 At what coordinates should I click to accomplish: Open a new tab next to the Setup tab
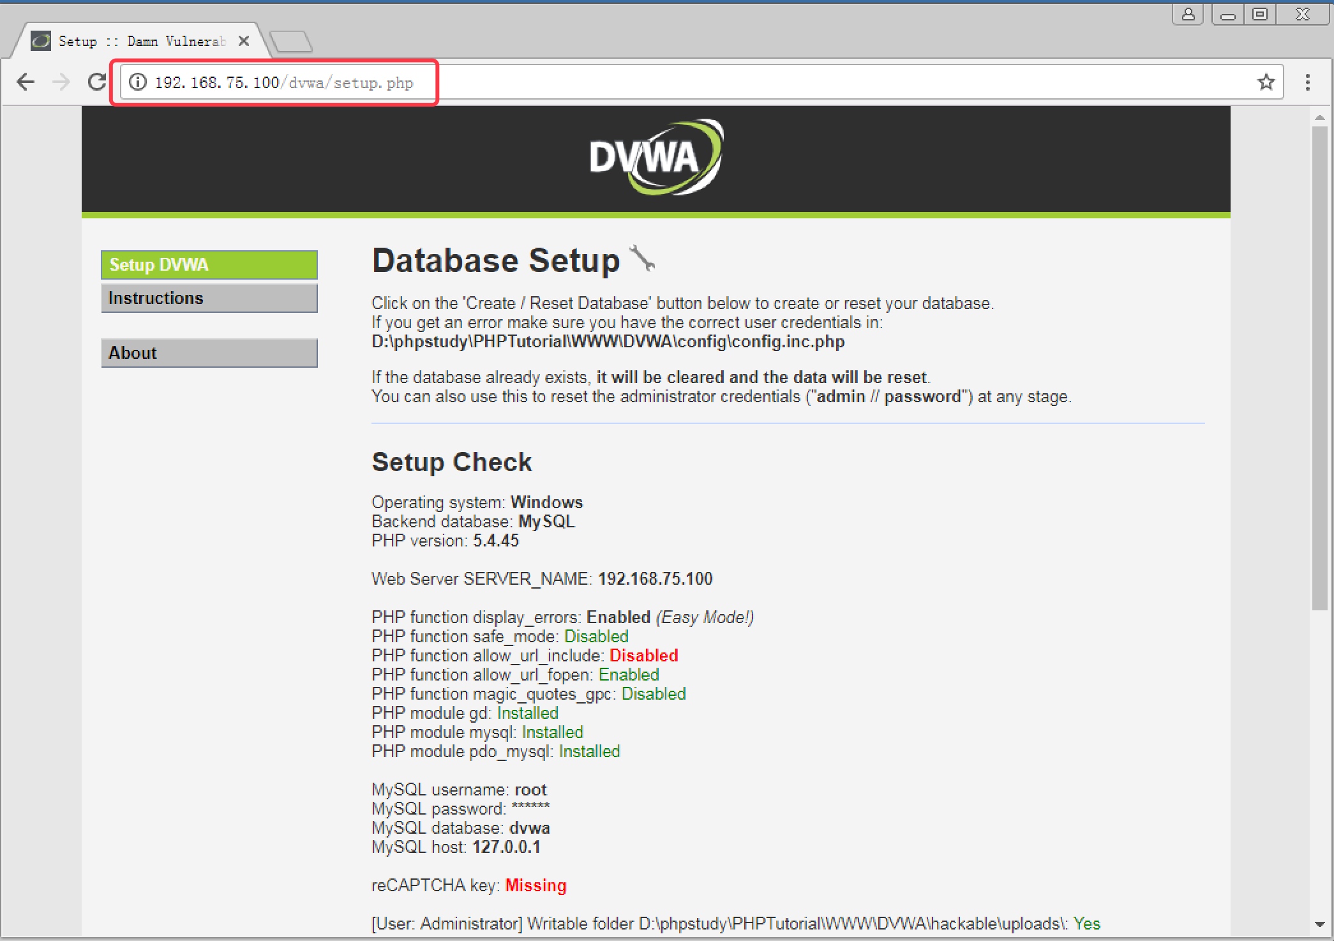291,41
